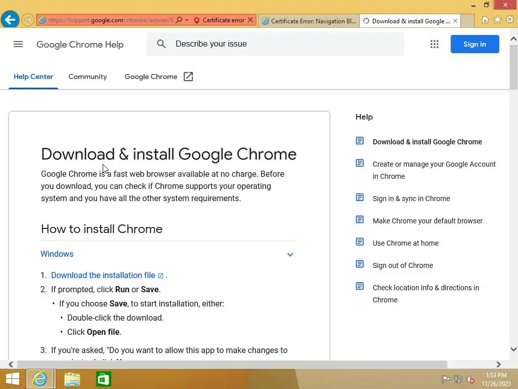The width and height of the screenshot is (518, 389).
Task: Open a new blank tab
Action: tap(467, 21)
